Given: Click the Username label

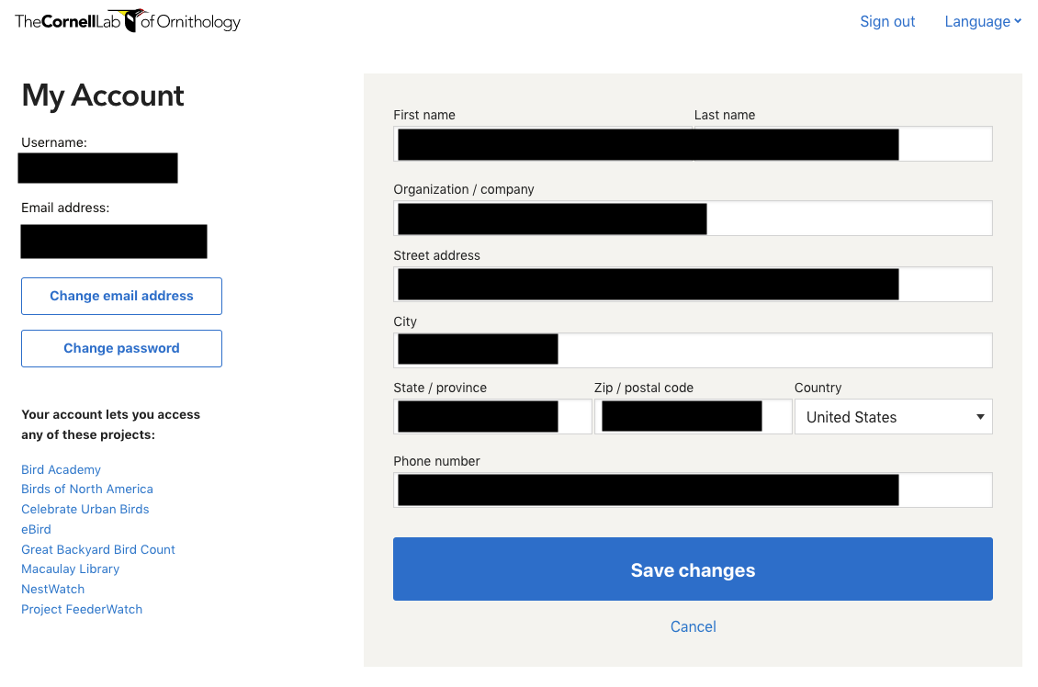Looking at the screenshot, I should coord(54,142).
